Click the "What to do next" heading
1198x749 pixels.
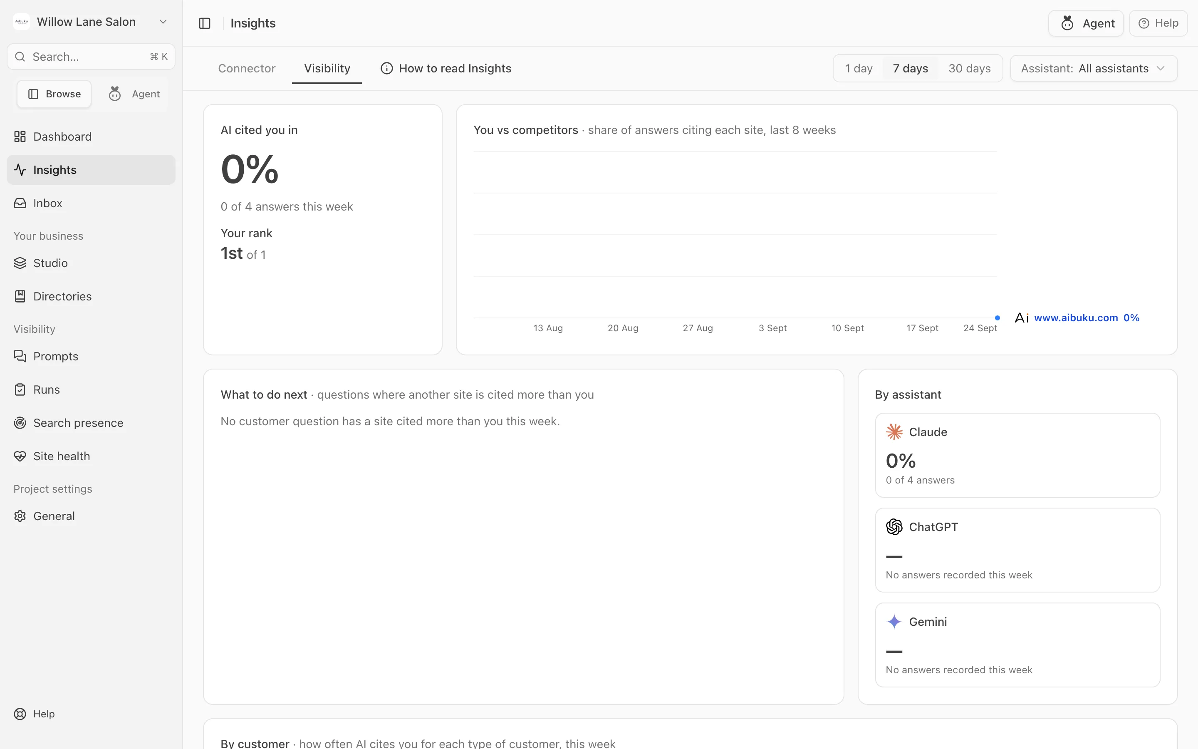[264, 395]
